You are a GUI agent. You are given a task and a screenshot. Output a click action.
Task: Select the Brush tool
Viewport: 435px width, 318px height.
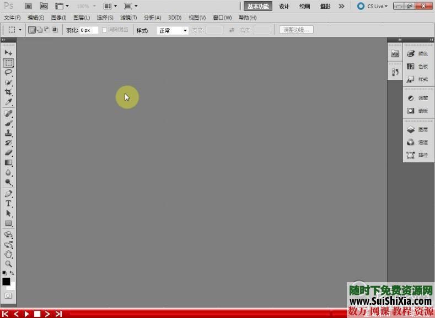coord(8,123)
